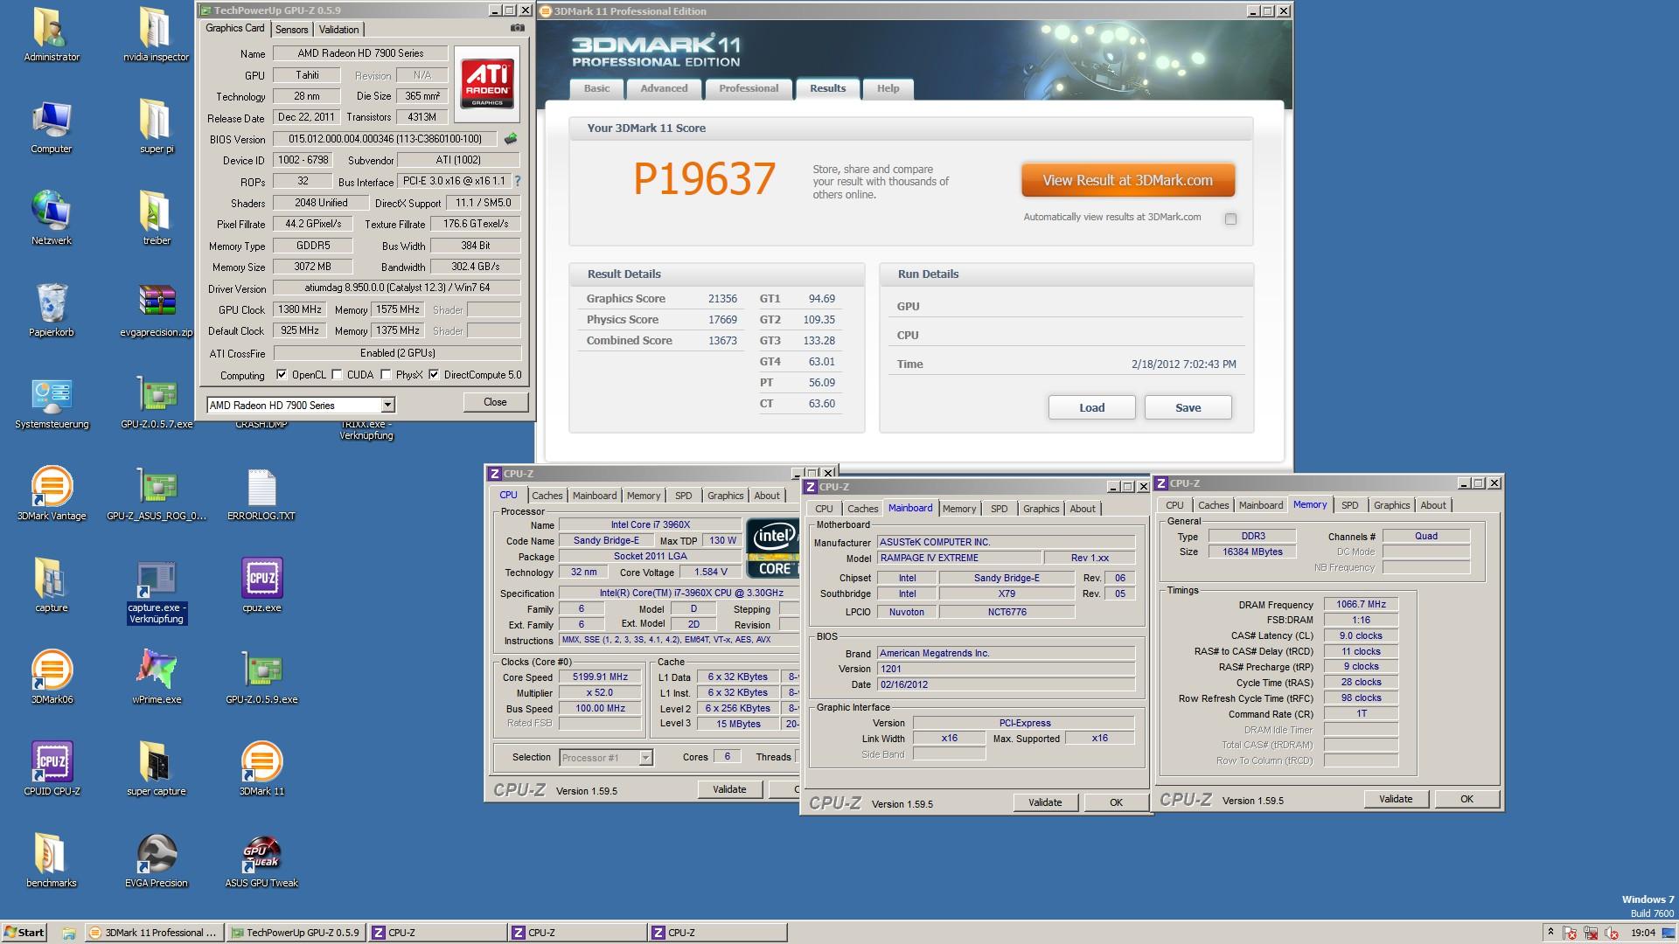The width and height of the screenshot is (1679, 944).
Task: Launch 3DMark Vantage shortcut
Action: click(x=52, y=494)
